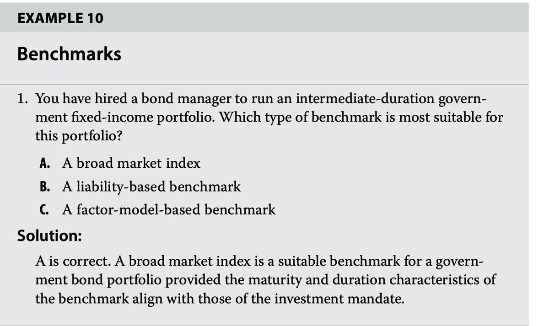
Task: Select "A liability-based benchmark" answer text
Action: click(x=151, y=187)
